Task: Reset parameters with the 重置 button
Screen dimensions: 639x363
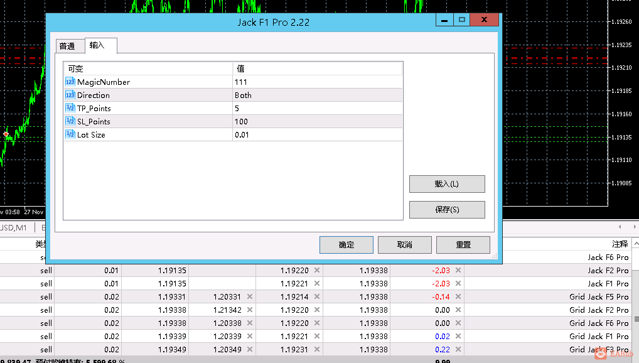Action: 463,245
